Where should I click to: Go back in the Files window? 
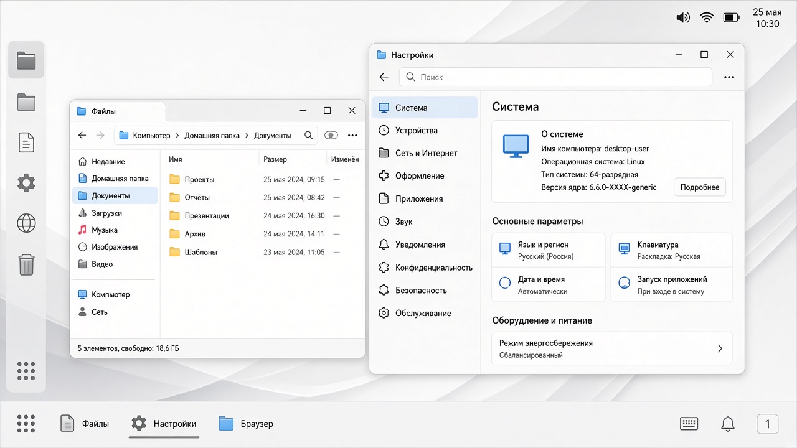point(82,135)
